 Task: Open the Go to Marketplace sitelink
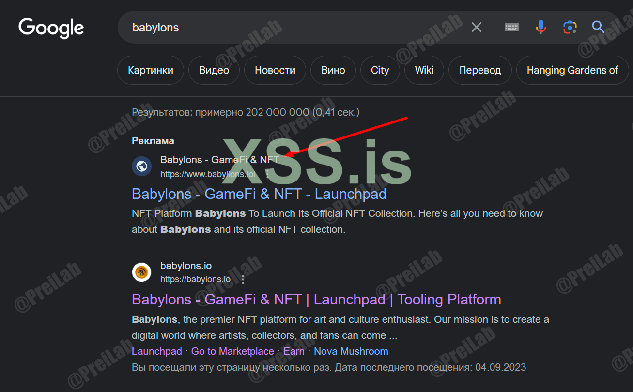(x=232, y=351)
